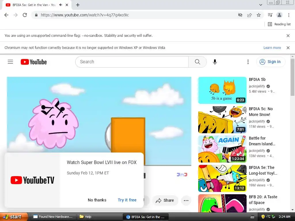The height and width of the screenshot is (221, 295).
Task: Open BFDIA 5c: No More Snow thumbnail
Action: pos(222,120)
